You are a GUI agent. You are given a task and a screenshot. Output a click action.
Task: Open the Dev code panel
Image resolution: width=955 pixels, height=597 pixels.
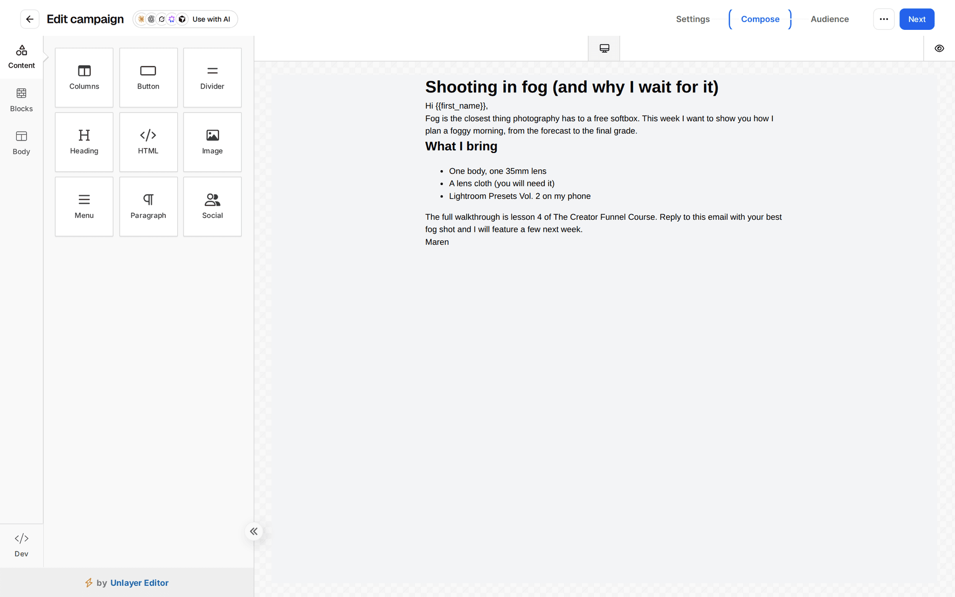(x=21, y=545)
